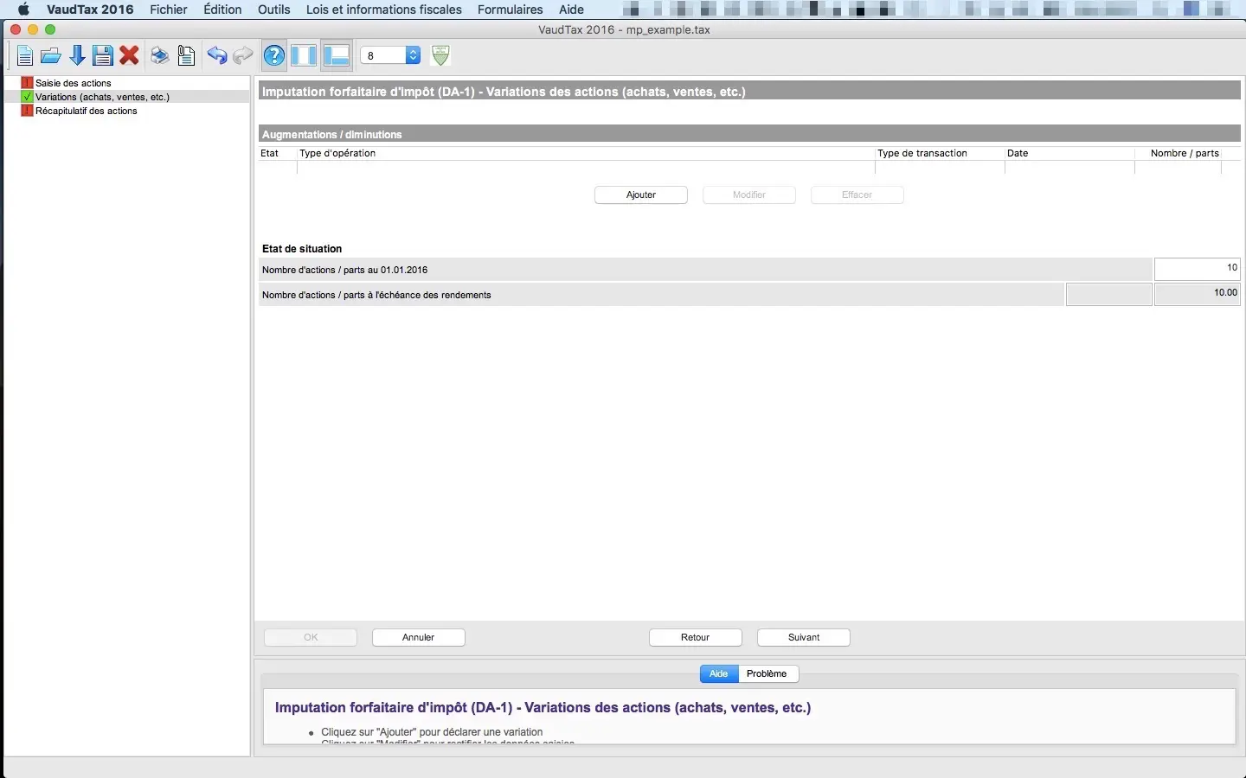Screen dimensions: 1246x778
Task: Toggle the help question mark icon
Action: click(x=274, y=56)
